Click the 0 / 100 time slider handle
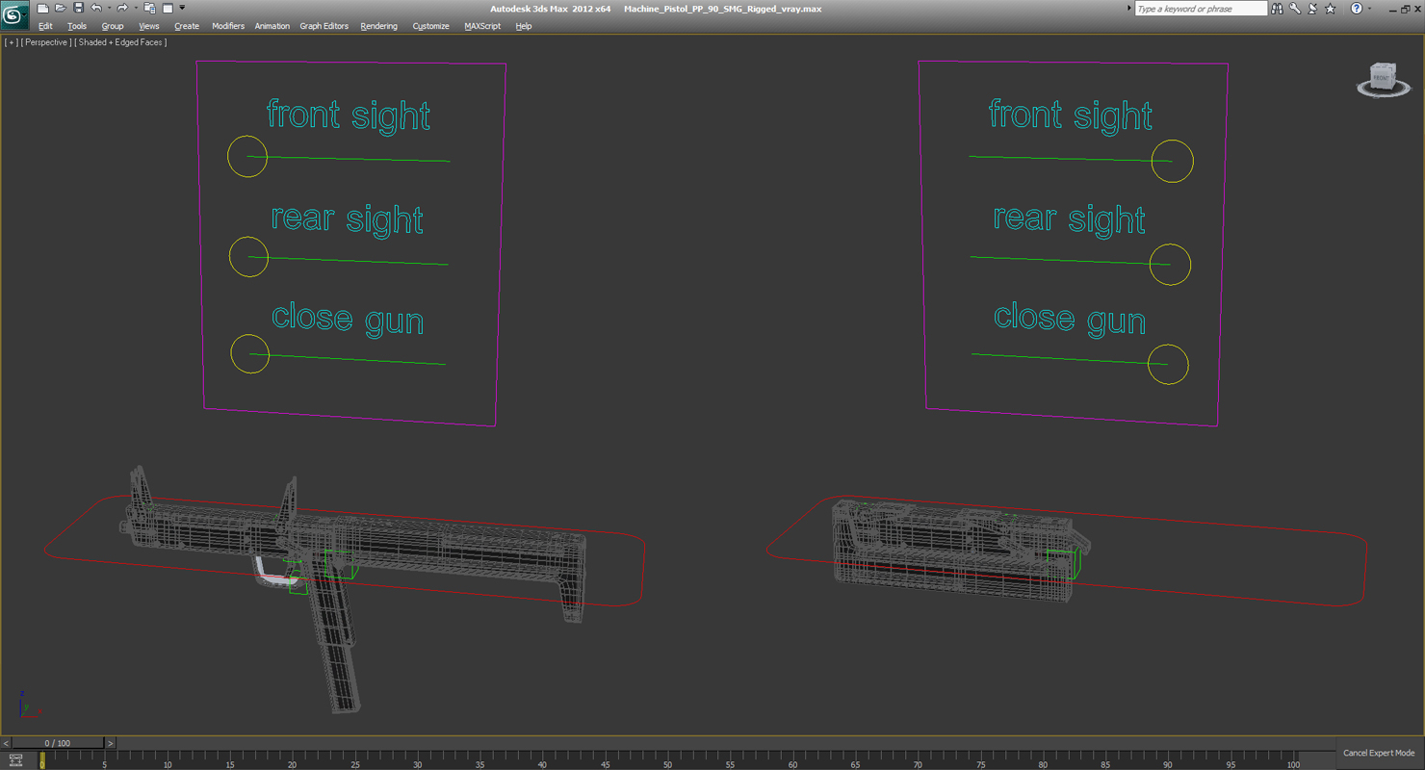The height and width of the screenshot is (770, 1425). pos(57,743)
